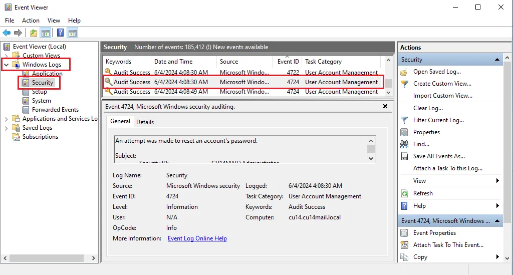Toggle the console tree pane toolbar icon
The width and height of the screenshot is (513, 275).
[46, 33]
